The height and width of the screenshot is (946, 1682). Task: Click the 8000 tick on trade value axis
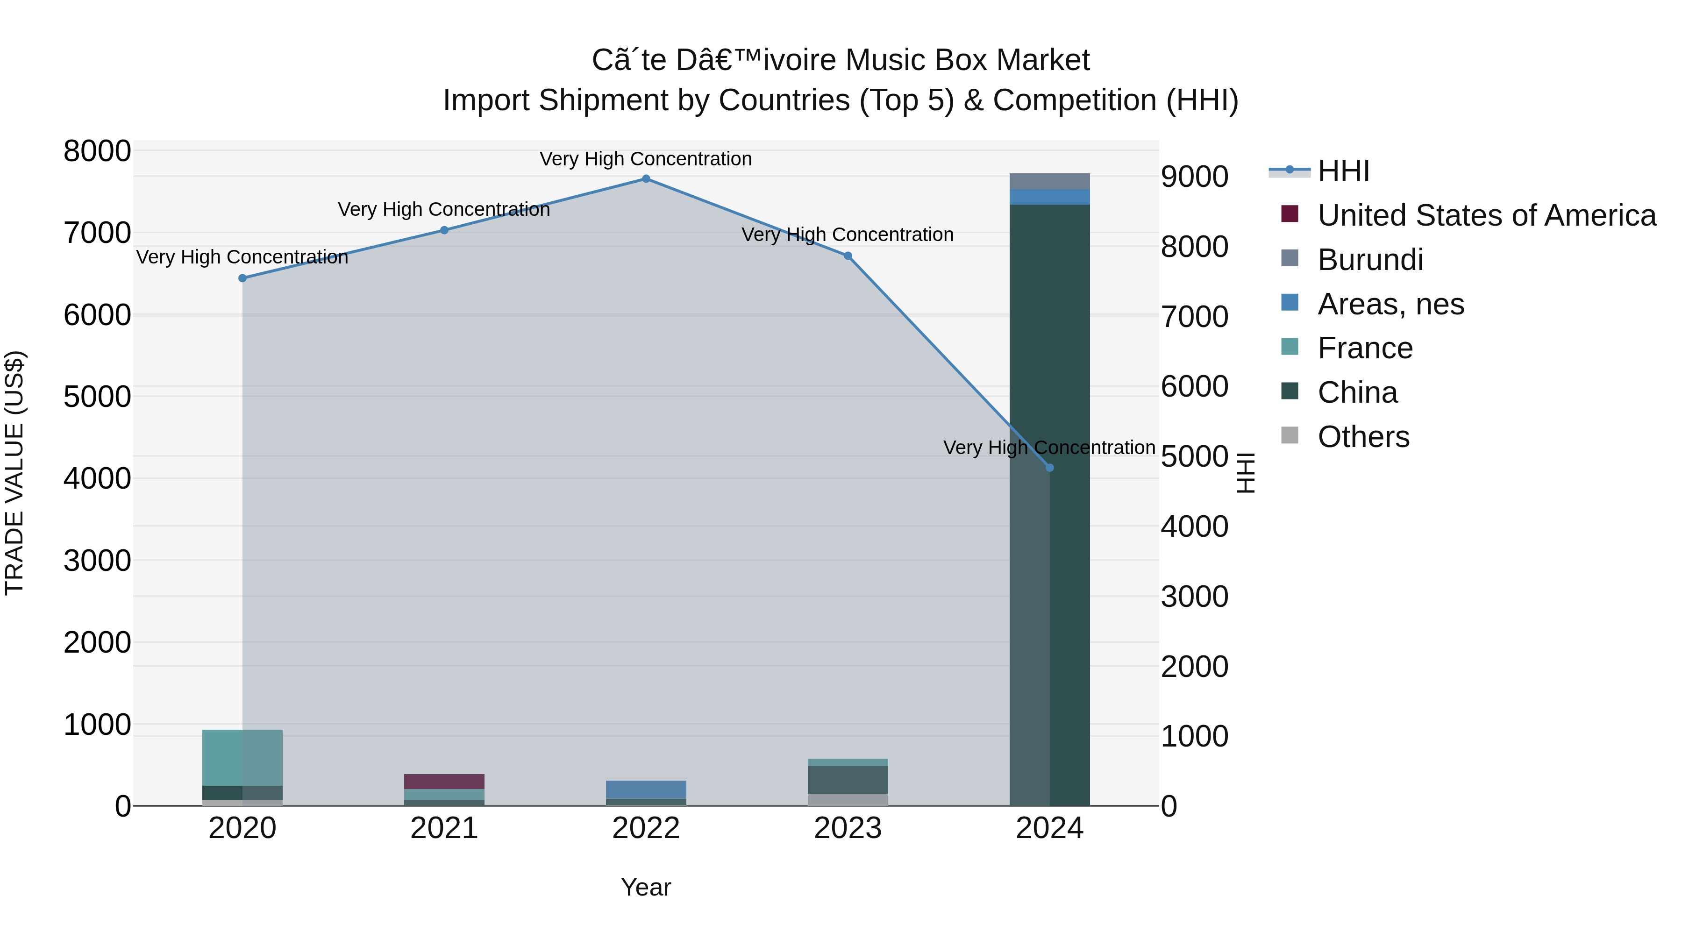pos(97,151)
